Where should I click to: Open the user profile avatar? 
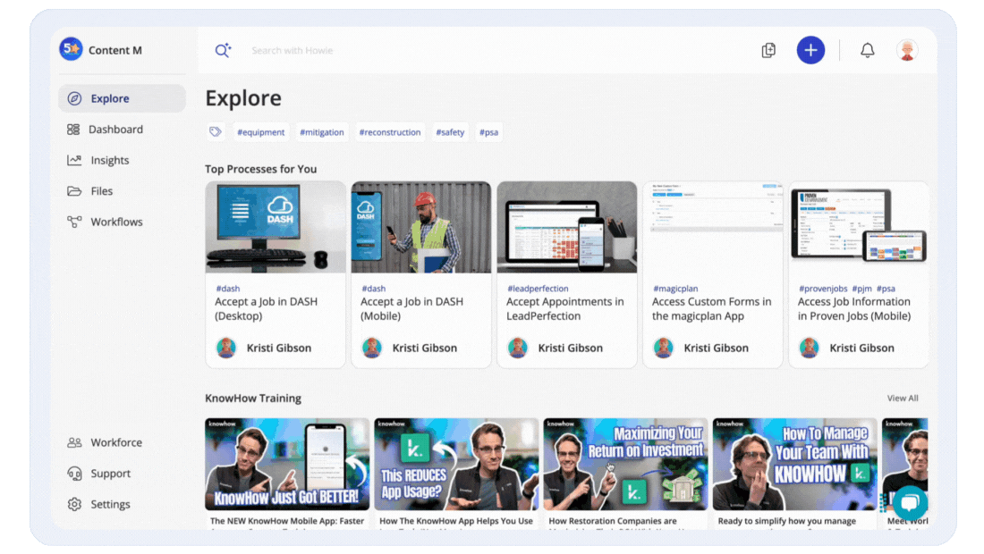(x=907, y=50)
